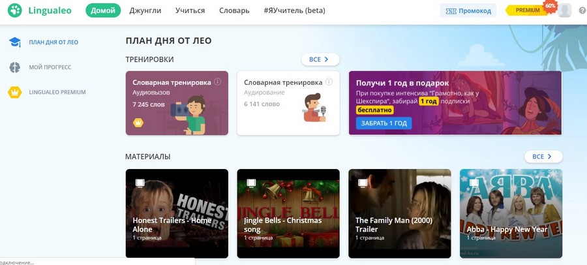Expand all materials with ВСЕ button
This screenshot has width=587, height=265.
(543, 157)
